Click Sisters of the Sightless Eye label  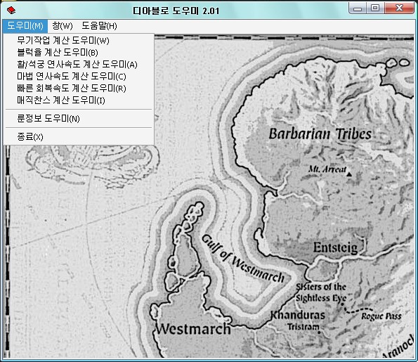point(321,292)
